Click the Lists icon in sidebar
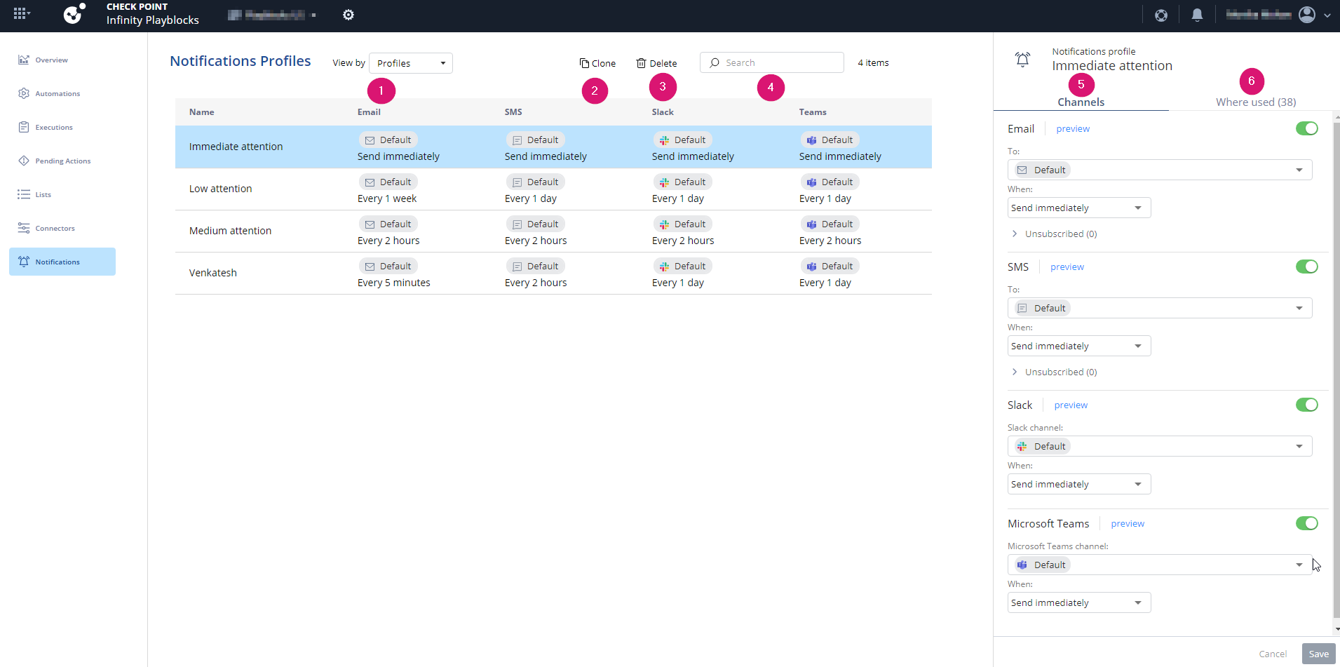Screen dimensions: 1340x667 pos(24,194)
